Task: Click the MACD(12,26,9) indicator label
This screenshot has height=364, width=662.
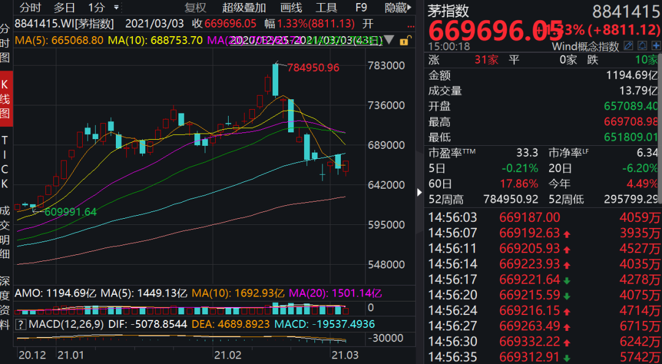Action: (64, 325)
